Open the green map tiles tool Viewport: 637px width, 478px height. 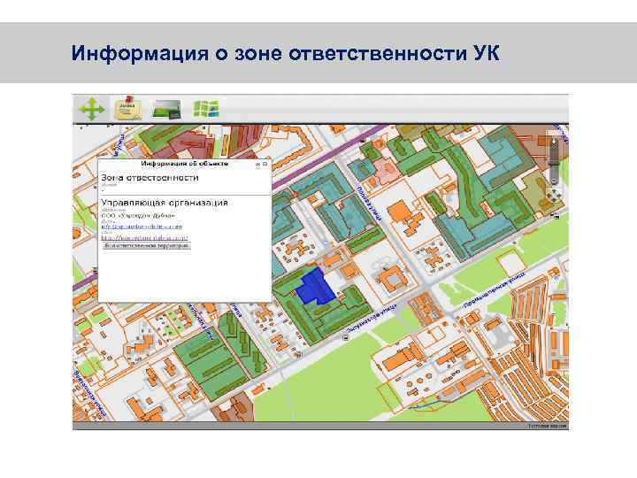click(x=206, y=109)
